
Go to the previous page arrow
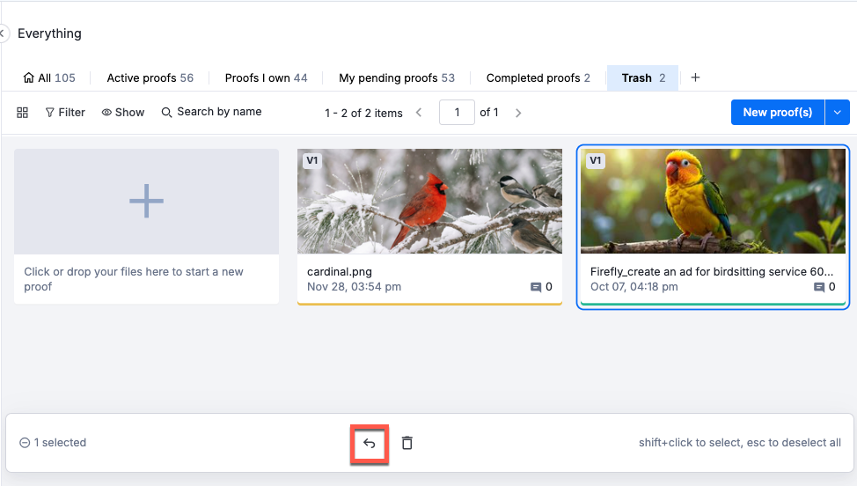[x=419, y=113]
